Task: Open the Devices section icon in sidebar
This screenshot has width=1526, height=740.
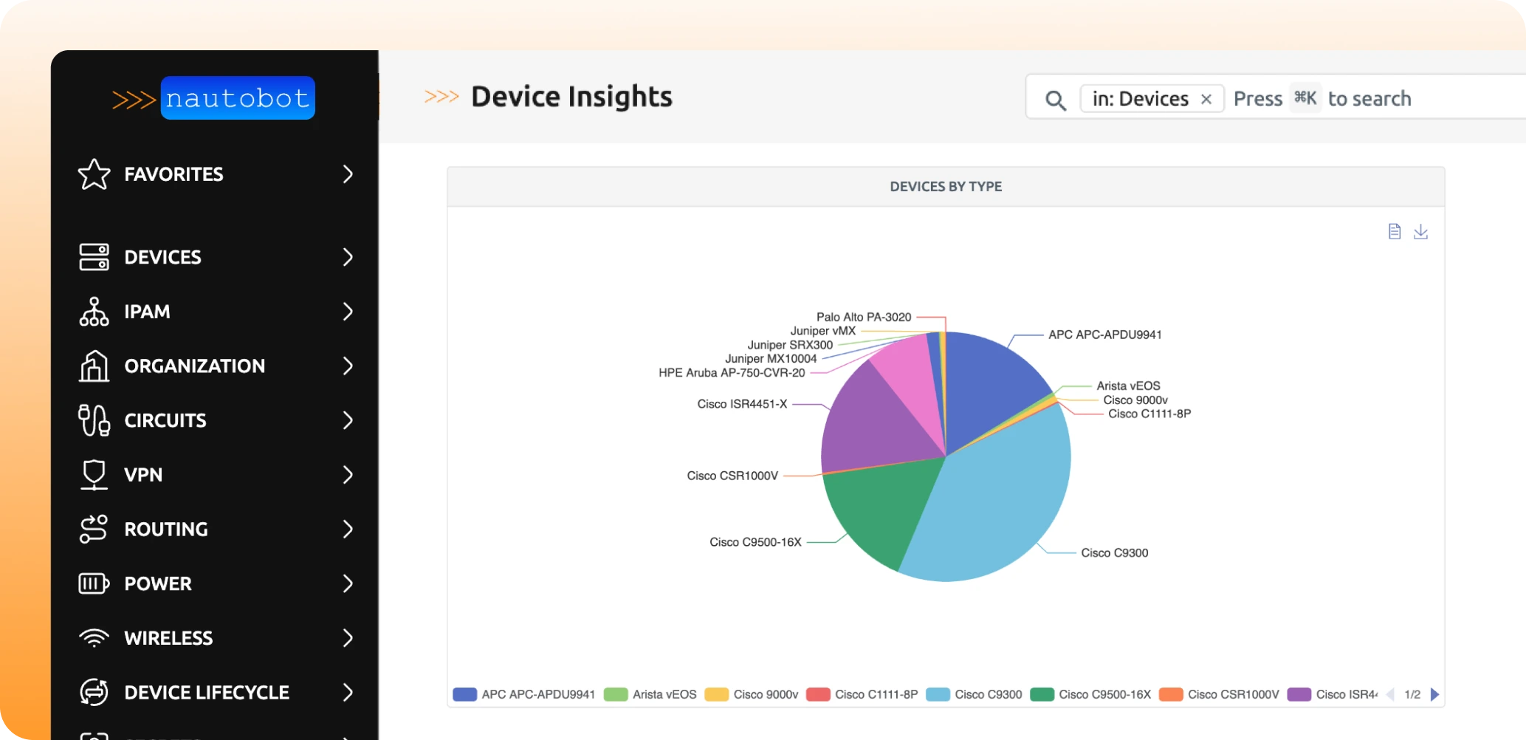Action: 94,257
